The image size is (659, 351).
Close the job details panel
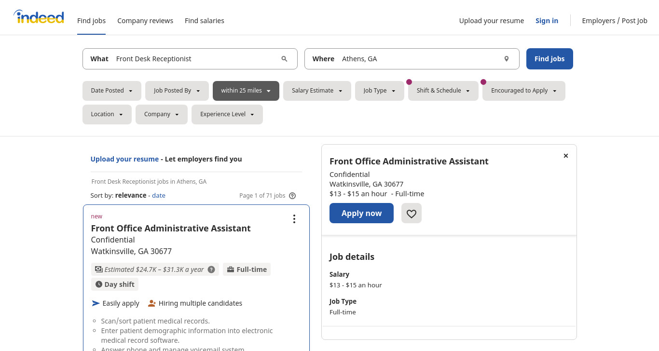(x=566, y=156)
